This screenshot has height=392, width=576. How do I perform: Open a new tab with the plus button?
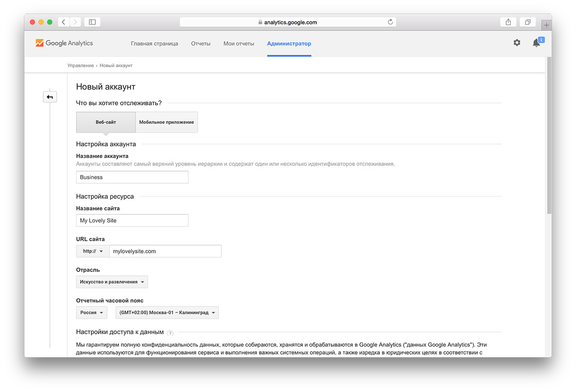point(546,25)
